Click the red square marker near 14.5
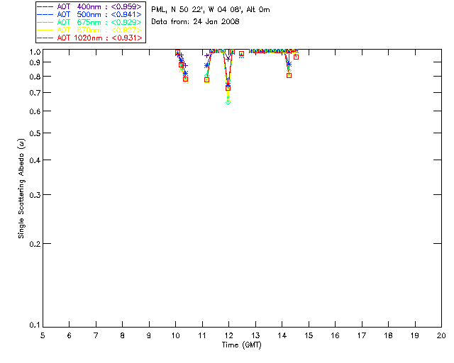The width and height of the screenshot is (454, 363). [x=296, y=57]
